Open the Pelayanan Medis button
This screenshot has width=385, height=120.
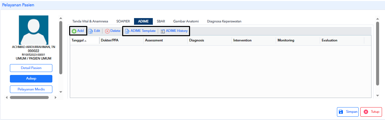pos(31,89)
